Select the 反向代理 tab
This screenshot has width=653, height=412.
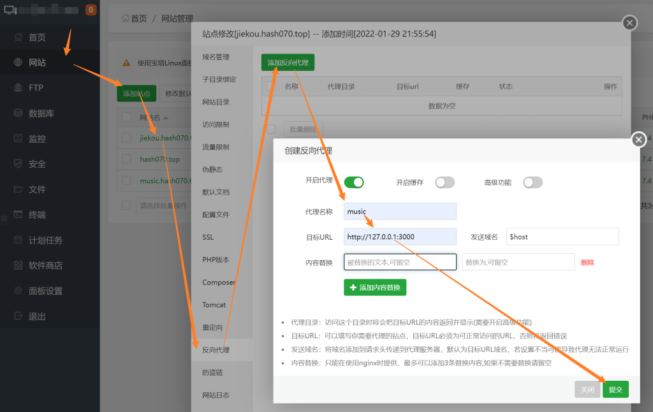pos(222,350)
